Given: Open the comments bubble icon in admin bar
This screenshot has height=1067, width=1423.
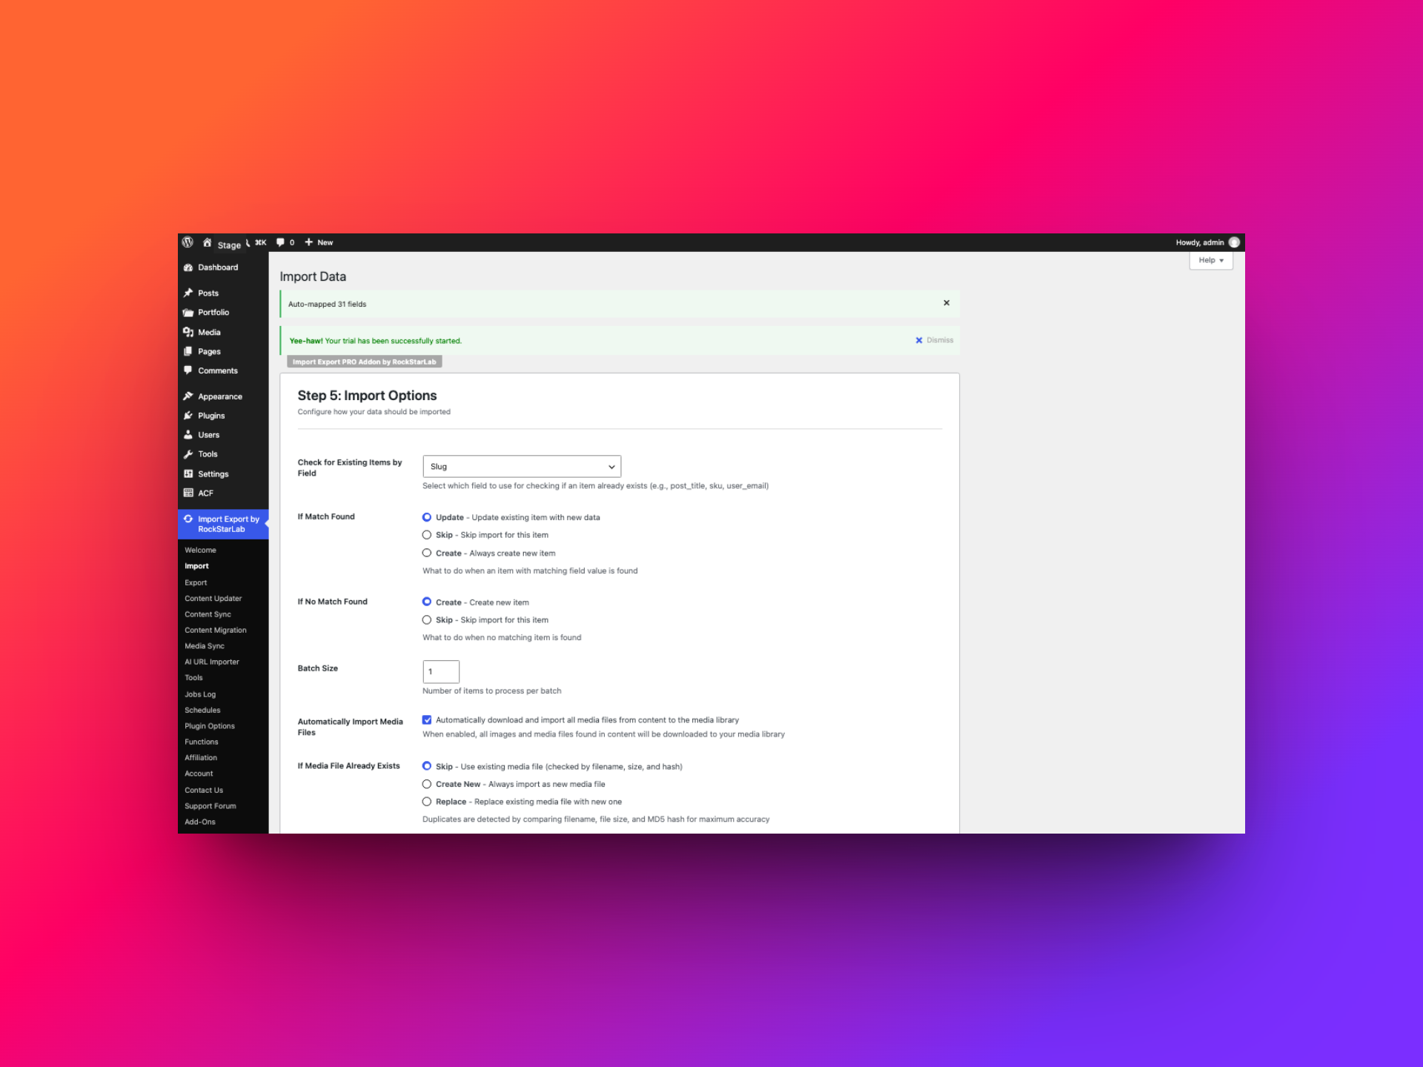Looking at the screenshot, I should [280, 242].
